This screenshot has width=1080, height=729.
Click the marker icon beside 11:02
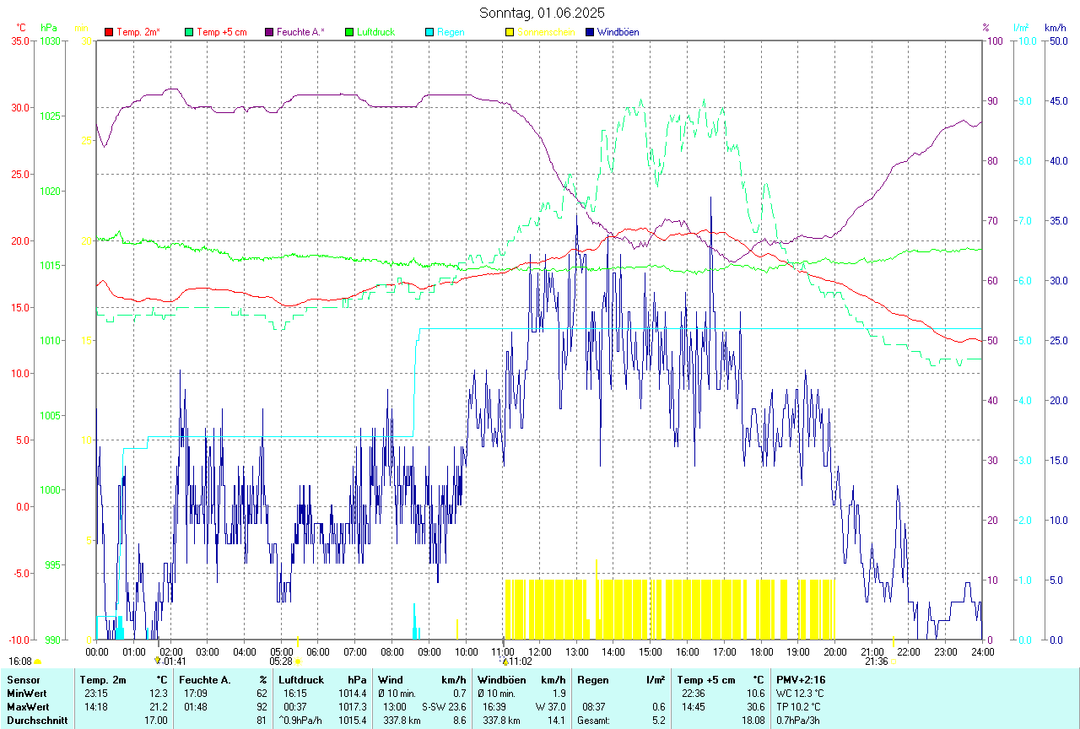(505, 661)
